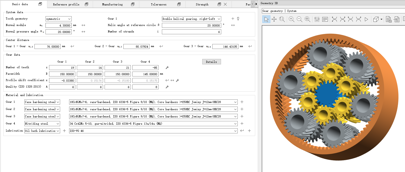Click the locked document icon

click(x=389, y=19)
